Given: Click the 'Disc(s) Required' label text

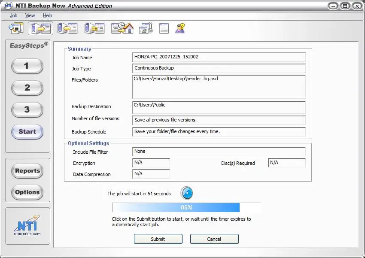Looking at the screenshot, I should coord(238,163).
